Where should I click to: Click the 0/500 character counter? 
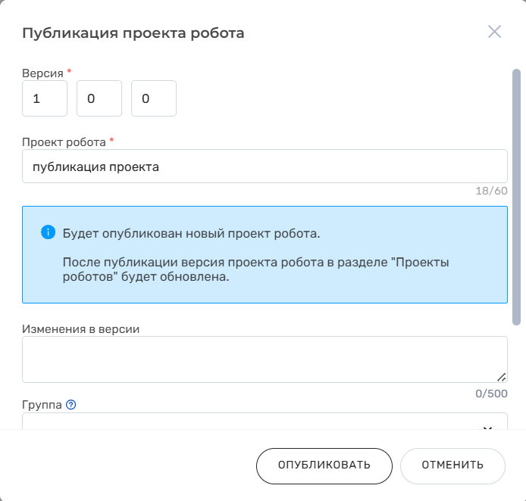pos(490,394)
